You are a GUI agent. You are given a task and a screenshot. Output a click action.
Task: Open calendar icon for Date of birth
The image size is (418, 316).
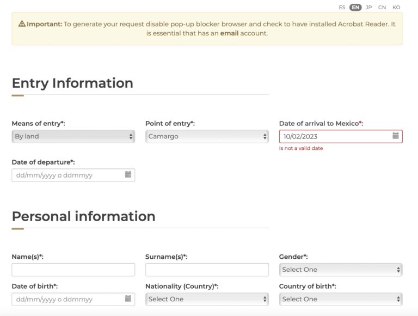(128, 299)
